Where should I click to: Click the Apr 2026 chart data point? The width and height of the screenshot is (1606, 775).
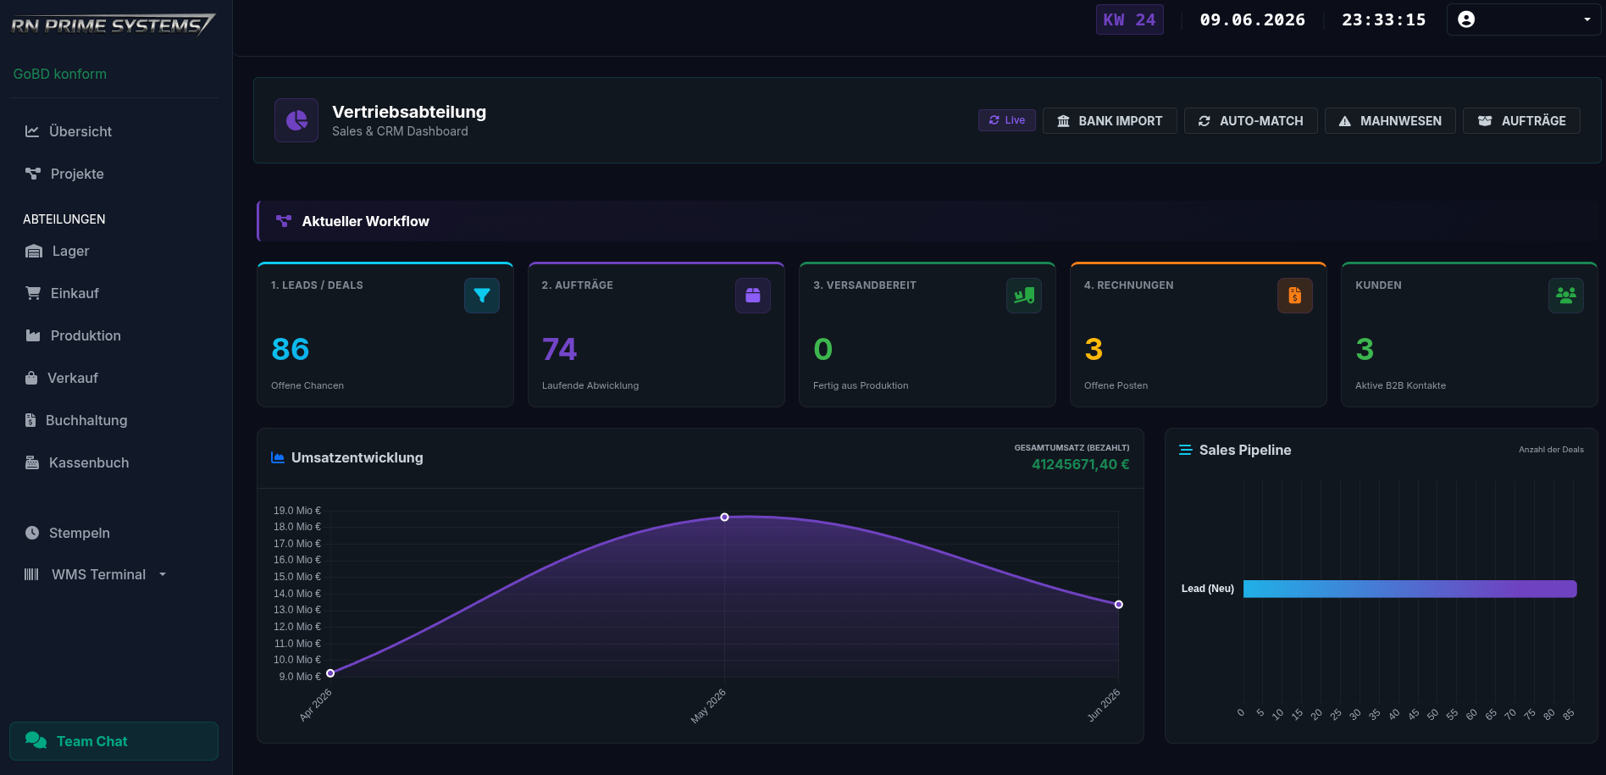pos(330,673)
